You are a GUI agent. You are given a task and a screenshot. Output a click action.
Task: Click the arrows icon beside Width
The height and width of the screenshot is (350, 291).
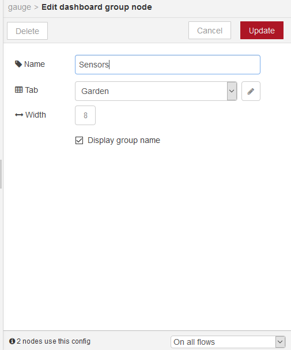pyautogui.click(x=19, y=115)
